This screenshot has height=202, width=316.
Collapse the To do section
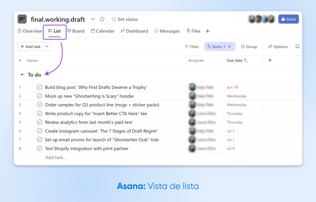(x=22, y=74)
